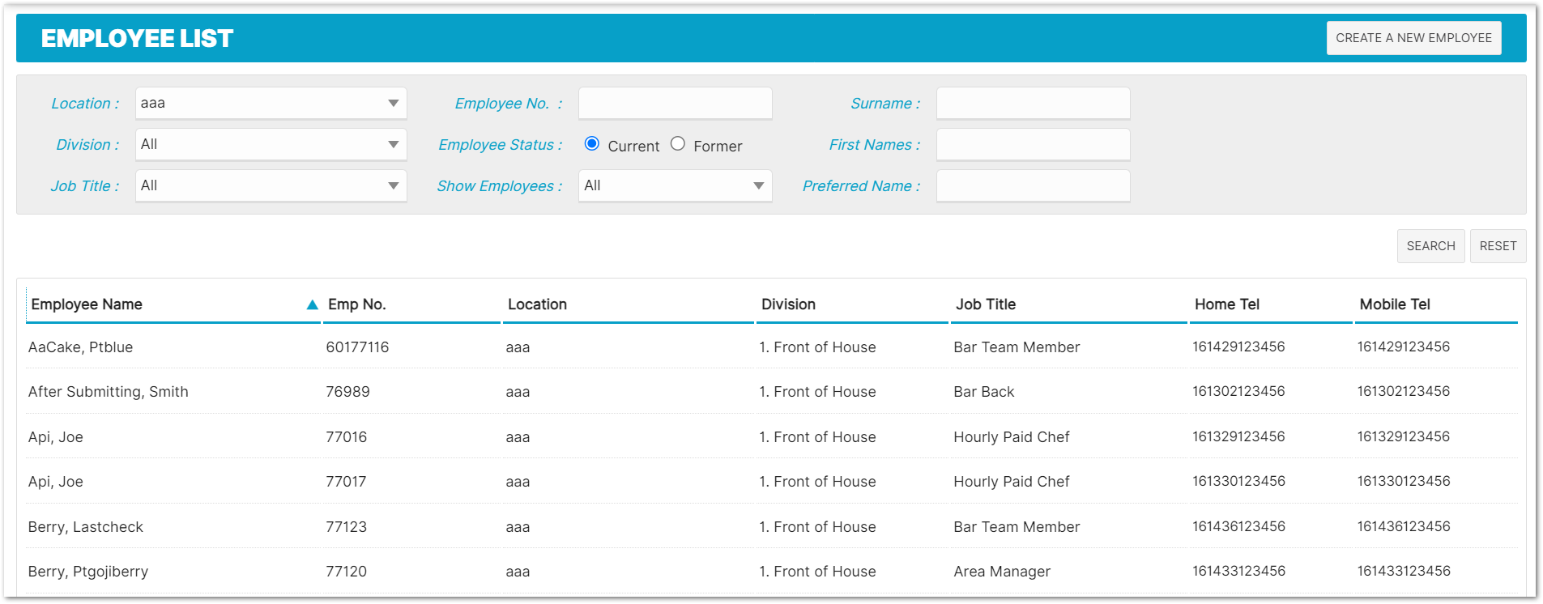The height and width of the screenshot is (604, 1543).
Task: Select the Preferred Name text field
Action: click(x=1033, y=186)
